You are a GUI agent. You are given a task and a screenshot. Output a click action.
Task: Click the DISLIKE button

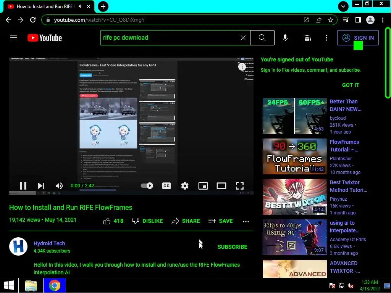(x=147, y=221)
